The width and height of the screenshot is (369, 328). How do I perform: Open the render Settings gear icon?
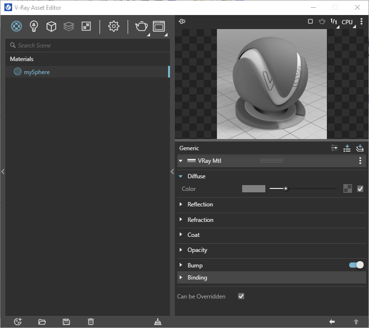coord(114,26)
